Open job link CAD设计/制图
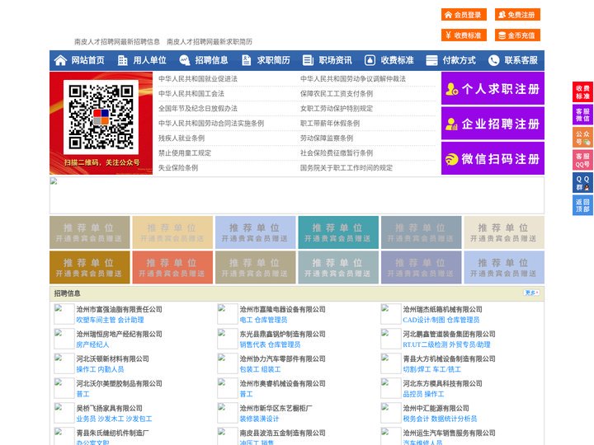Screen dimensions: 594x445 click(424, 320)
